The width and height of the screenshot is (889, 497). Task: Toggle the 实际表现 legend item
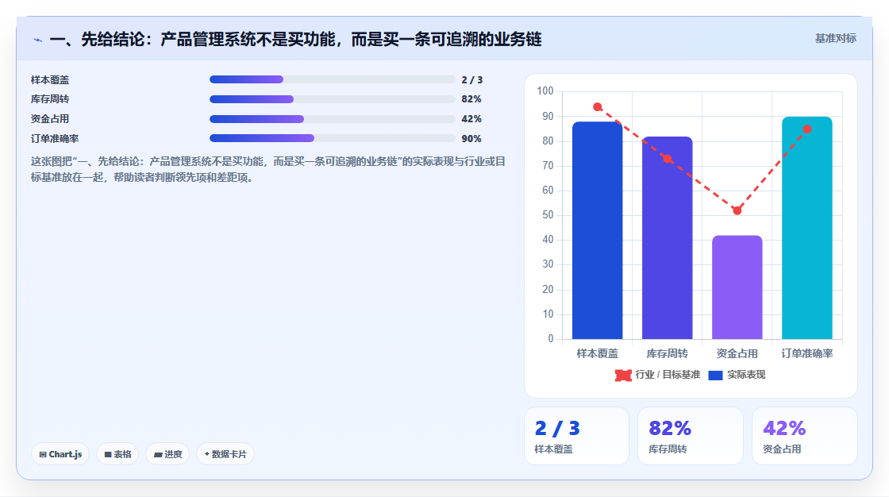(737, 375)
